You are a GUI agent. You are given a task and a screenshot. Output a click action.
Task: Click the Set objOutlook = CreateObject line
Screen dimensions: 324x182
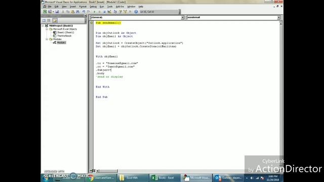[x=140, y=43]
